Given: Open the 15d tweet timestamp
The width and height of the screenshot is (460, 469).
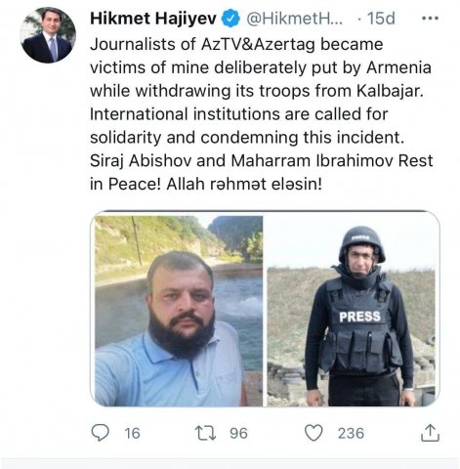Looking at the screenshot, I should pos(381,19).
